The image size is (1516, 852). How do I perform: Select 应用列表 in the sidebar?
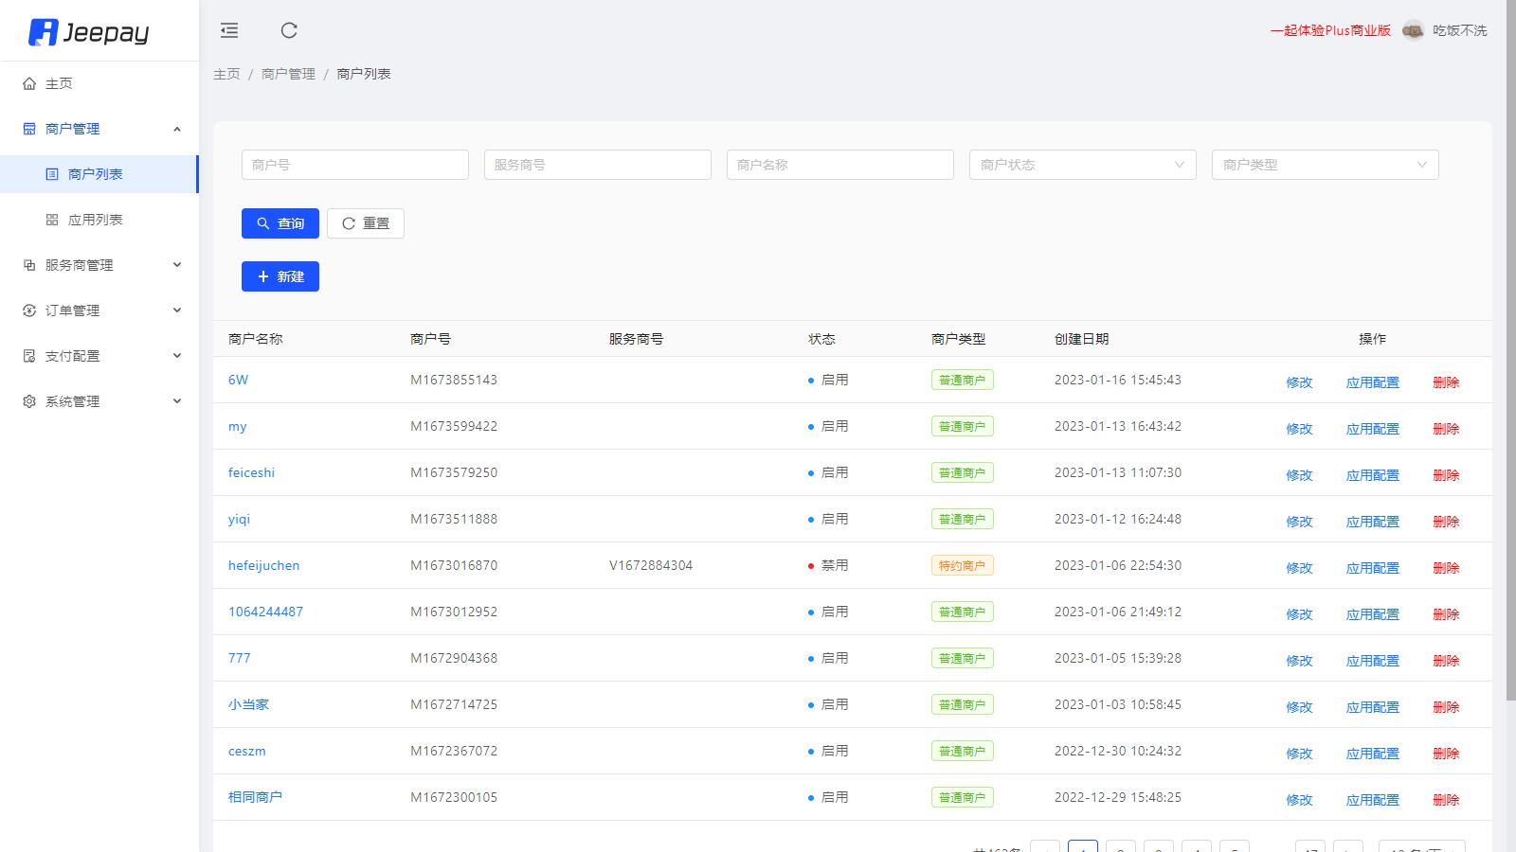(x=96, y=220)
